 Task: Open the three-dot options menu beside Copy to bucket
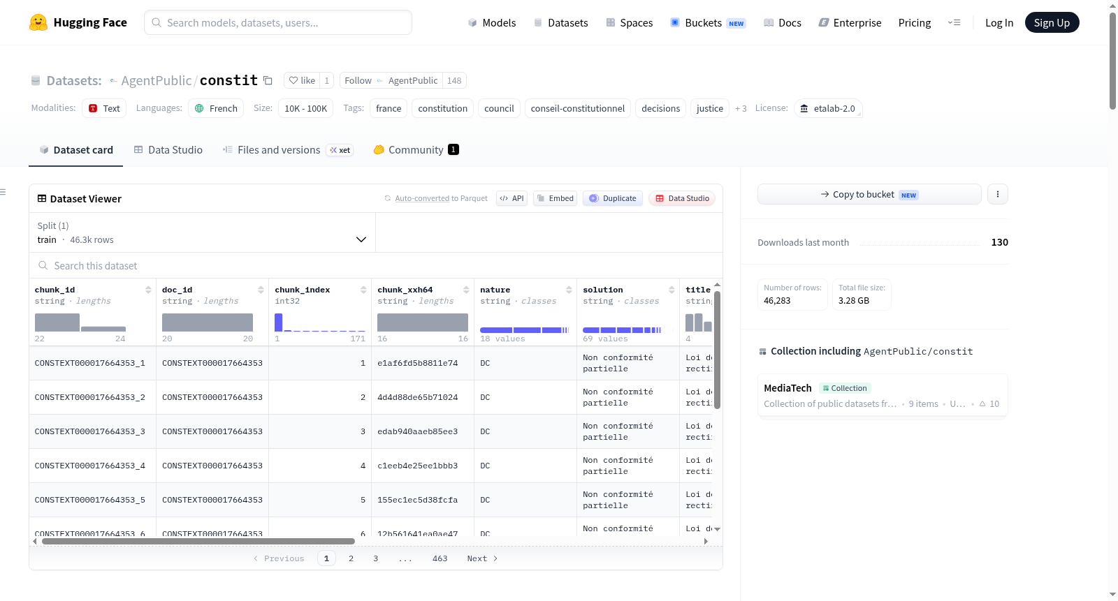click(x=998, y=194)
